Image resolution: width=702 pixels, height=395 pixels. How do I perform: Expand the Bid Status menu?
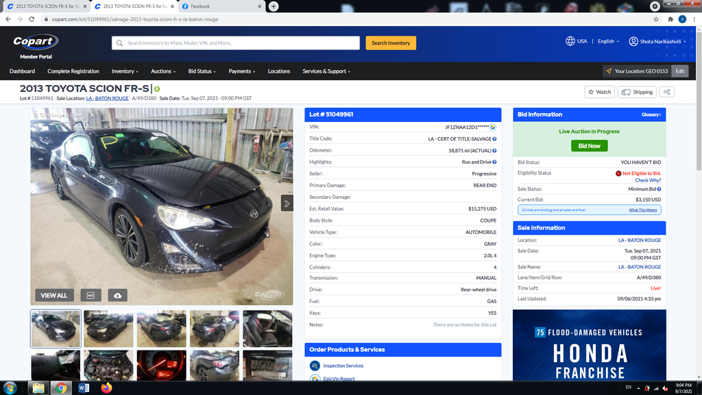(x=202, y=71)
